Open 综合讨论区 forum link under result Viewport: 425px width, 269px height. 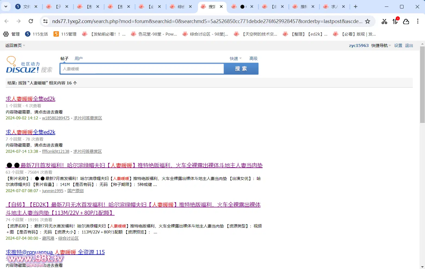68,238
